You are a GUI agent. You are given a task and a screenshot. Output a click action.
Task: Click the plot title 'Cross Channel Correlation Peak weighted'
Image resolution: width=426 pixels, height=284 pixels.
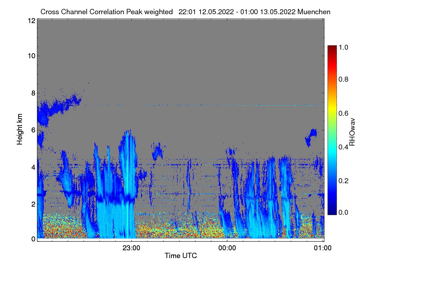[106, 12]
